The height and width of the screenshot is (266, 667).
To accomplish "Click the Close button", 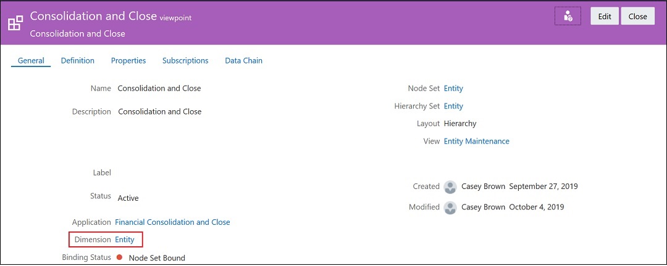I will 637,17.
